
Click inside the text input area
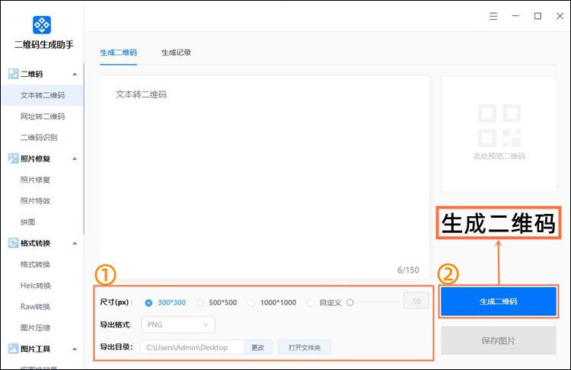tap(264, 177)
